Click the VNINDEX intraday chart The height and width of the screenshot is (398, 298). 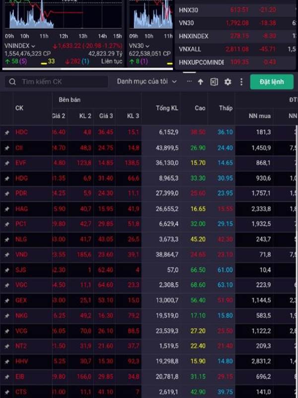[63, 14]
